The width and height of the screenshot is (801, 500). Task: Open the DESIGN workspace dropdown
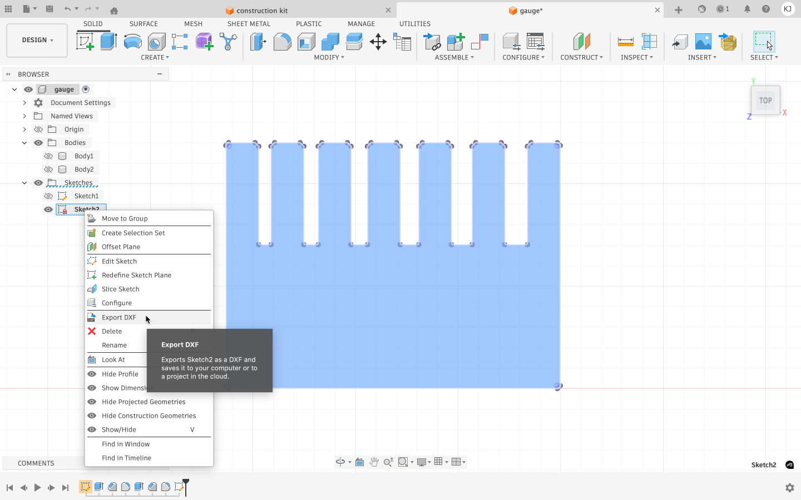click(x=37, y=39)
